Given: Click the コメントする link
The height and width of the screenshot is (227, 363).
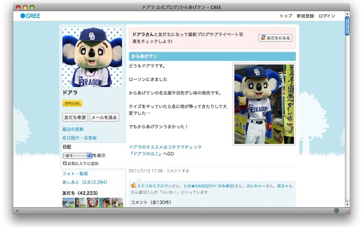Looking at the screenshot, I should [x=178, y=171].
